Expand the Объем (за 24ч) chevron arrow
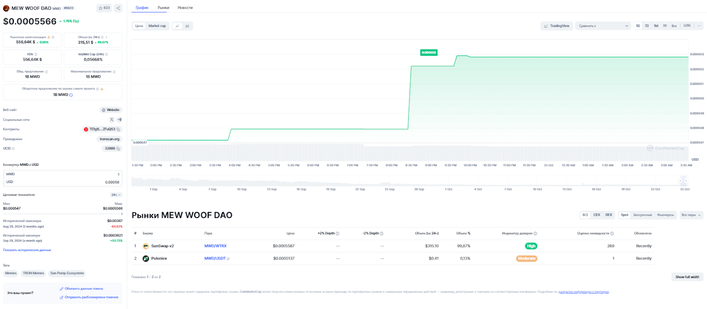 point(106,37)
